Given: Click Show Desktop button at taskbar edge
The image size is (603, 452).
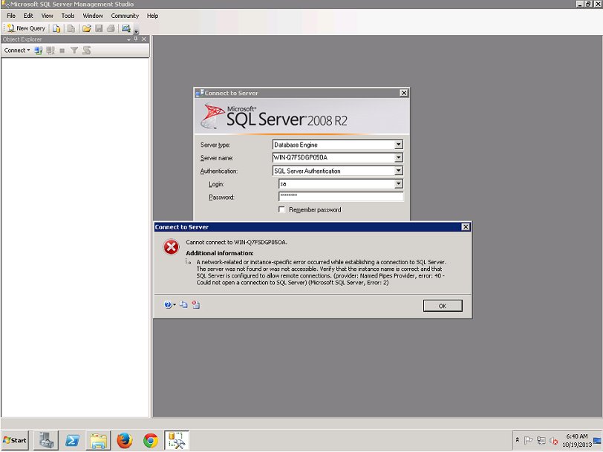Looking at the screenshot, I should (x=598, y=440).
